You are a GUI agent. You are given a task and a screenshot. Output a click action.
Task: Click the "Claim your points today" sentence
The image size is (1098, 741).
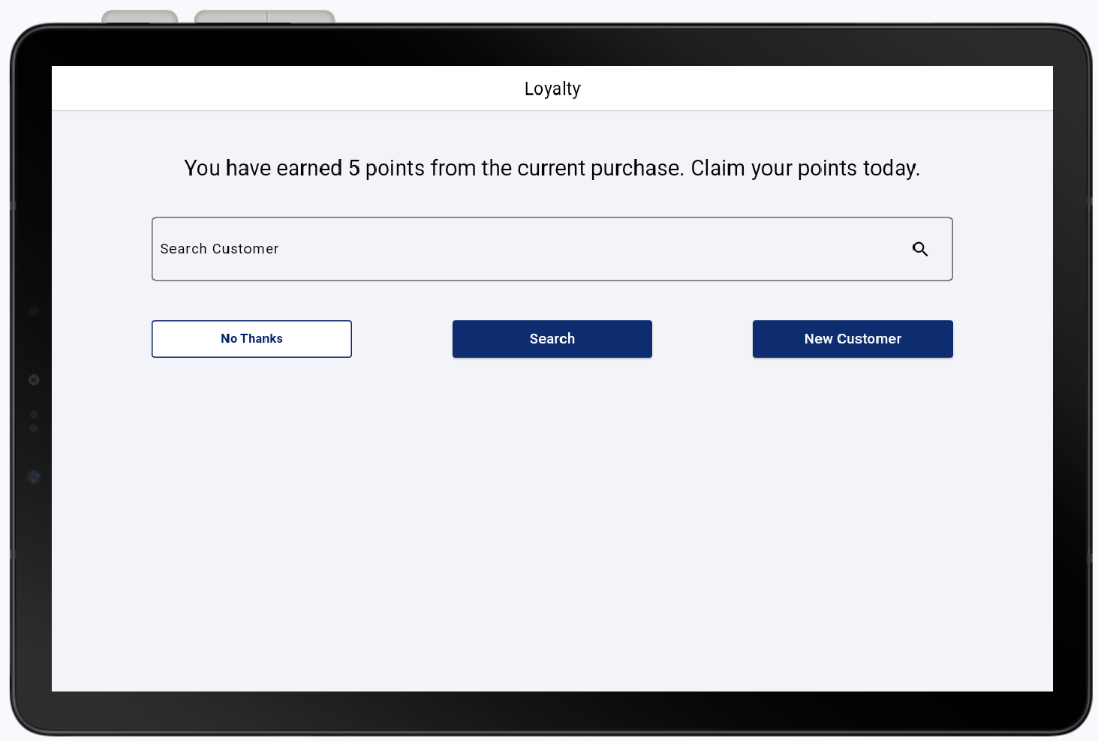tap(805, 168)
